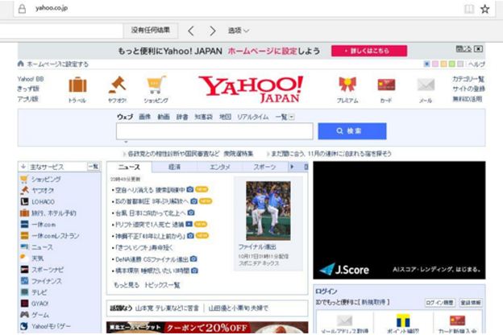503x335 pixels.
Task: Go to next find result arrow
Action: [212, 31]
